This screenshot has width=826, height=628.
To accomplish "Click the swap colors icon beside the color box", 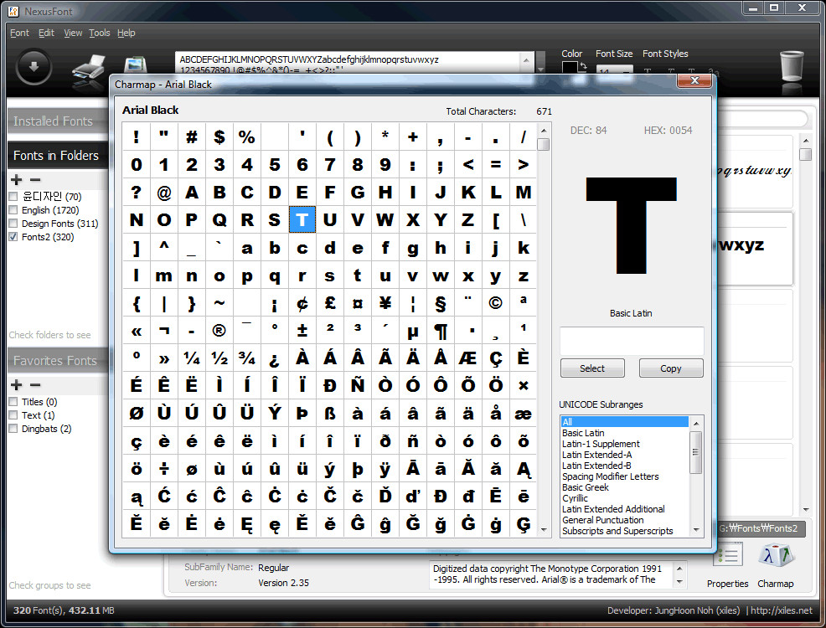I will [582, 66].
